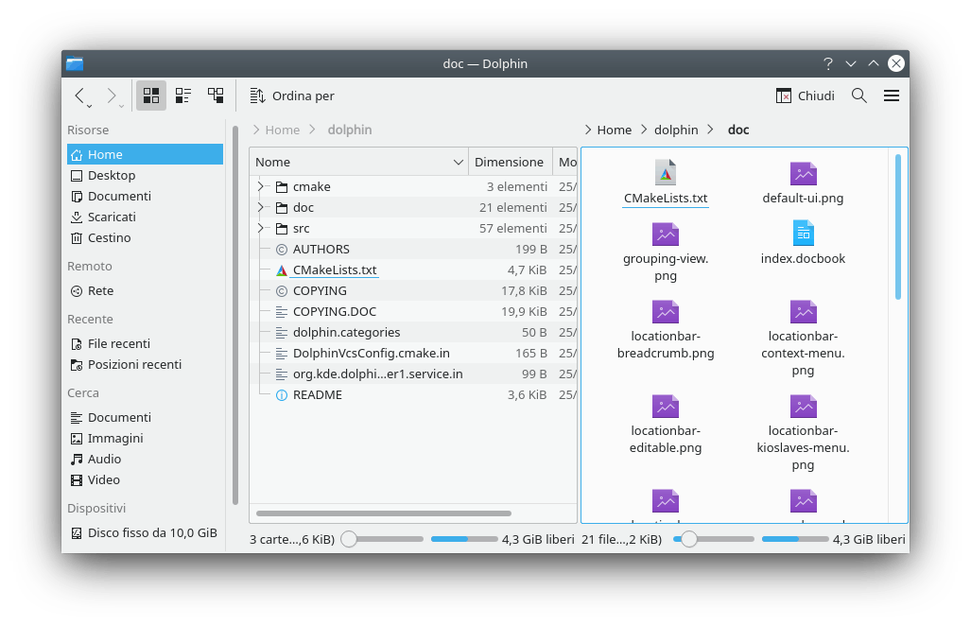Open index.docbook file icon
This screenshot has height=626, width=971.
[803, 233]
